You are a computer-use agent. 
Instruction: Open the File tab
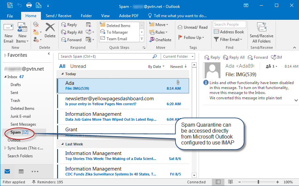(10, 16)
